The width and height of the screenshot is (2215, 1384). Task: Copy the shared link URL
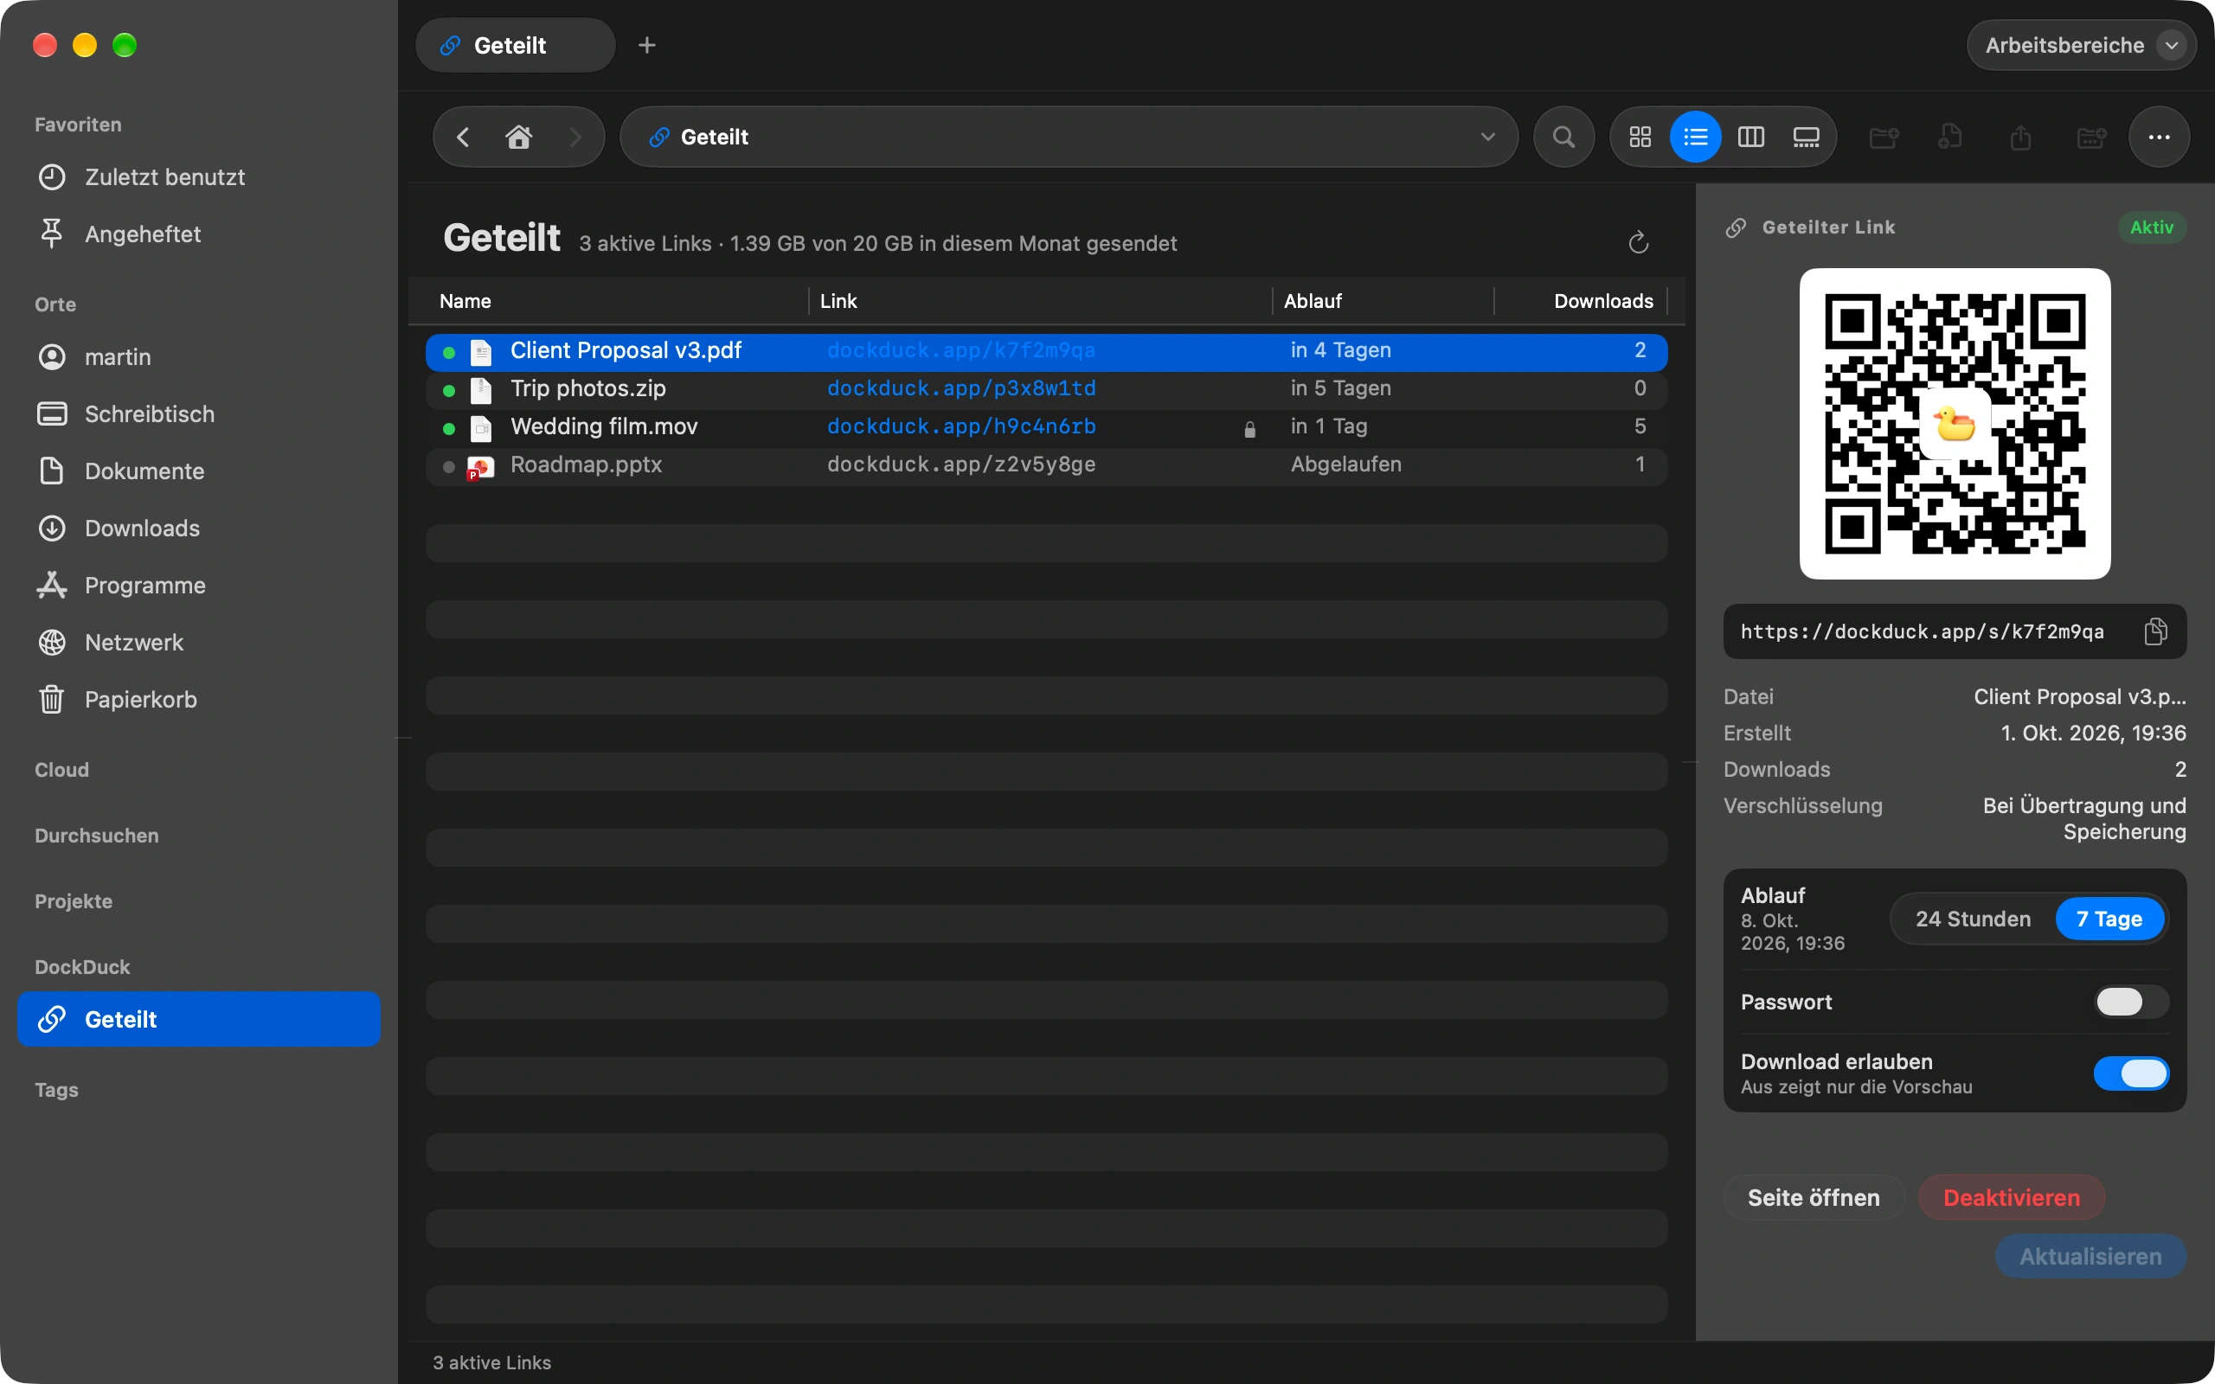[2155, 631]
